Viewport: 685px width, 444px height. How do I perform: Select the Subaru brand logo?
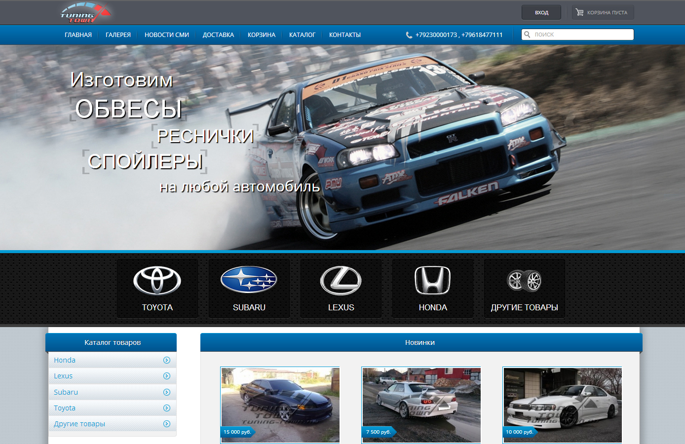point(249,280)
